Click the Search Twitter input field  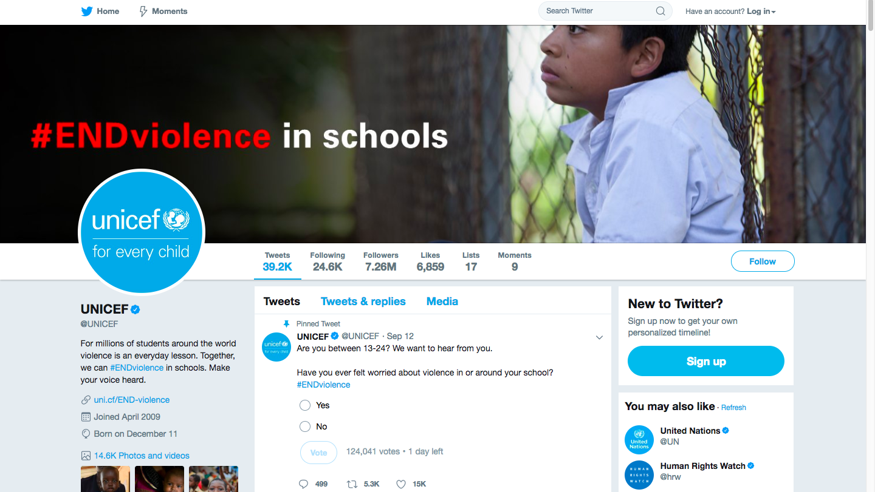(x=599, y=11)
